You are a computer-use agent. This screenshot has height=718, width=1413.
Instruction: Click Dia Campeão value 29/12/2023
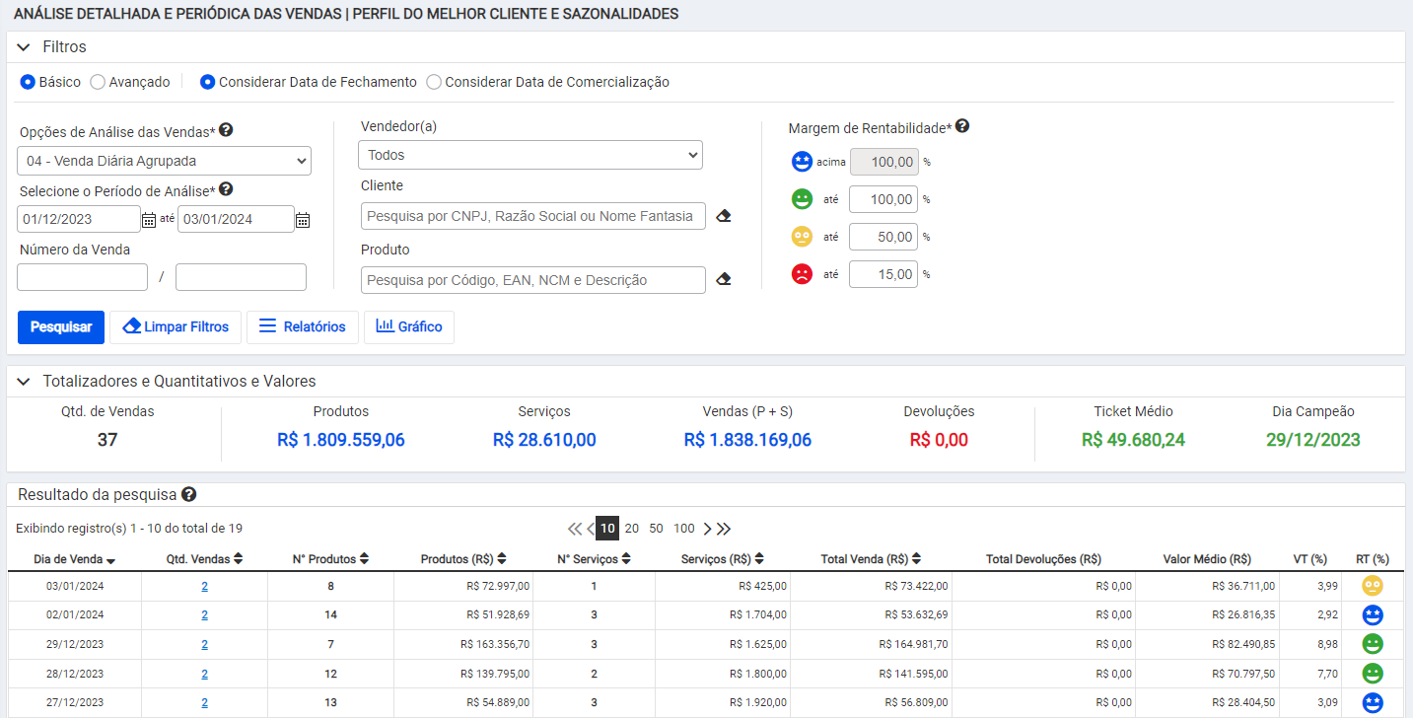1313,440
